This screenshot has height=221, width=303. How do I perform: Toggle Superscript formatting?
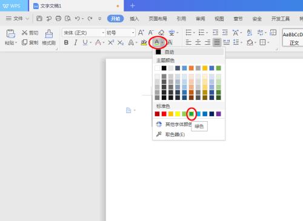click(111, 42)
